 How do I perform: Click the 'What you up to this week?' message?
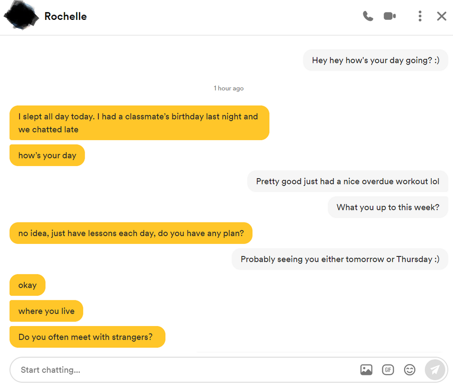click(388, 207)
